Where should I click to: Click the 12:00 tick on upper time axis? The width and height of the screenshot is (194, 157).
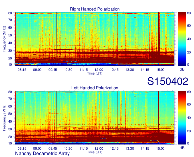coord(99,70)
